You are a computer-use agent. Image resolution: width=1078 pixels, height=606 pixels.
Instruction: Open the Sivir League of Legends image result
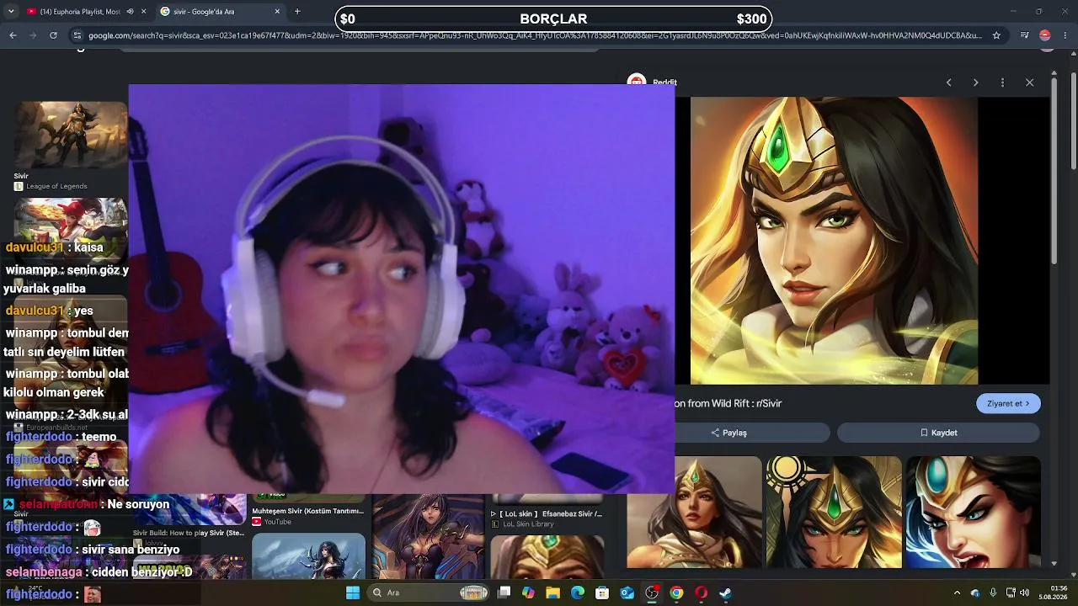point(71,136)
